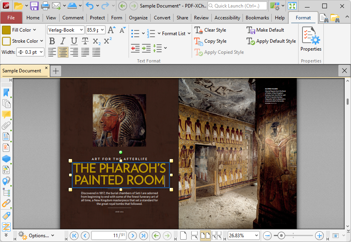Click the Print icon in quick toolbar
Image resolution: width=351 pixels, height=242 pixels.
[x=45, y=6]
